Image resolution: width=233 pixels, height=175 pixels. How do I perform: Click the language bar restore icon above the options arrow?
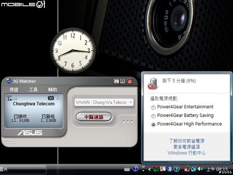[143, 167]
